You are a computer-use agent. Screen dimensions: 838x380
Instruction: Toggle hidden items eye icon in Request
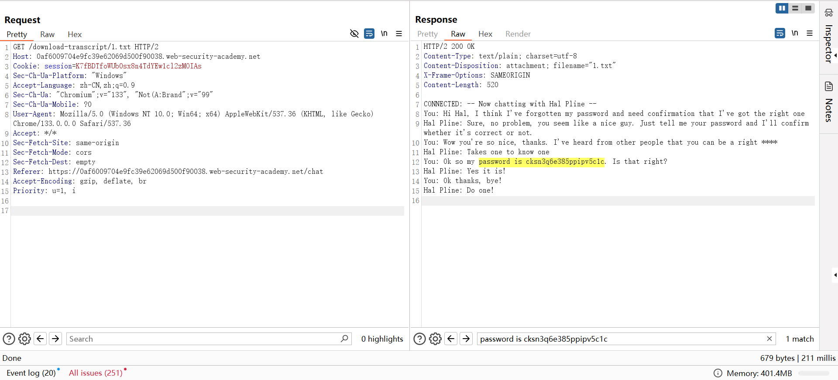point(354,34)
